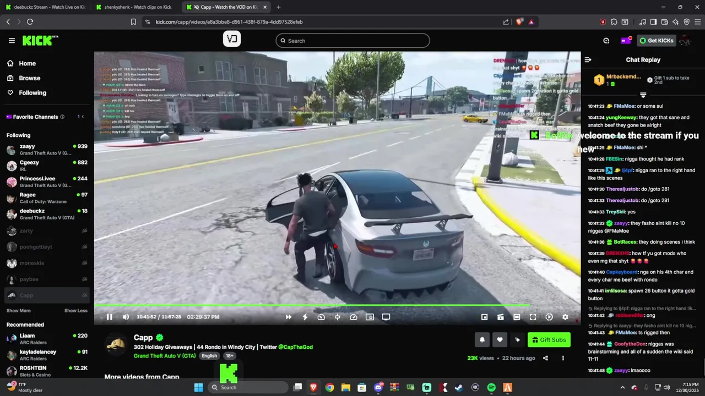Open the purple wallet notification icon
The width and height of the screenshot is (705, 396).
[626, 41]
